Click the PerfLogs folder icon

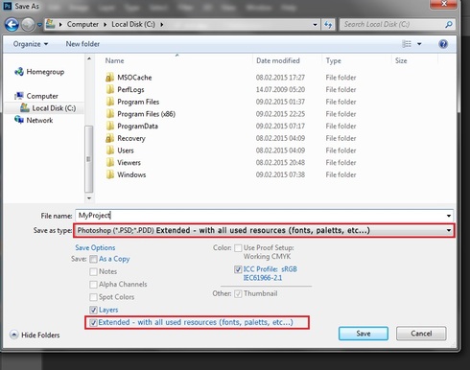click(x=109, y=89)
